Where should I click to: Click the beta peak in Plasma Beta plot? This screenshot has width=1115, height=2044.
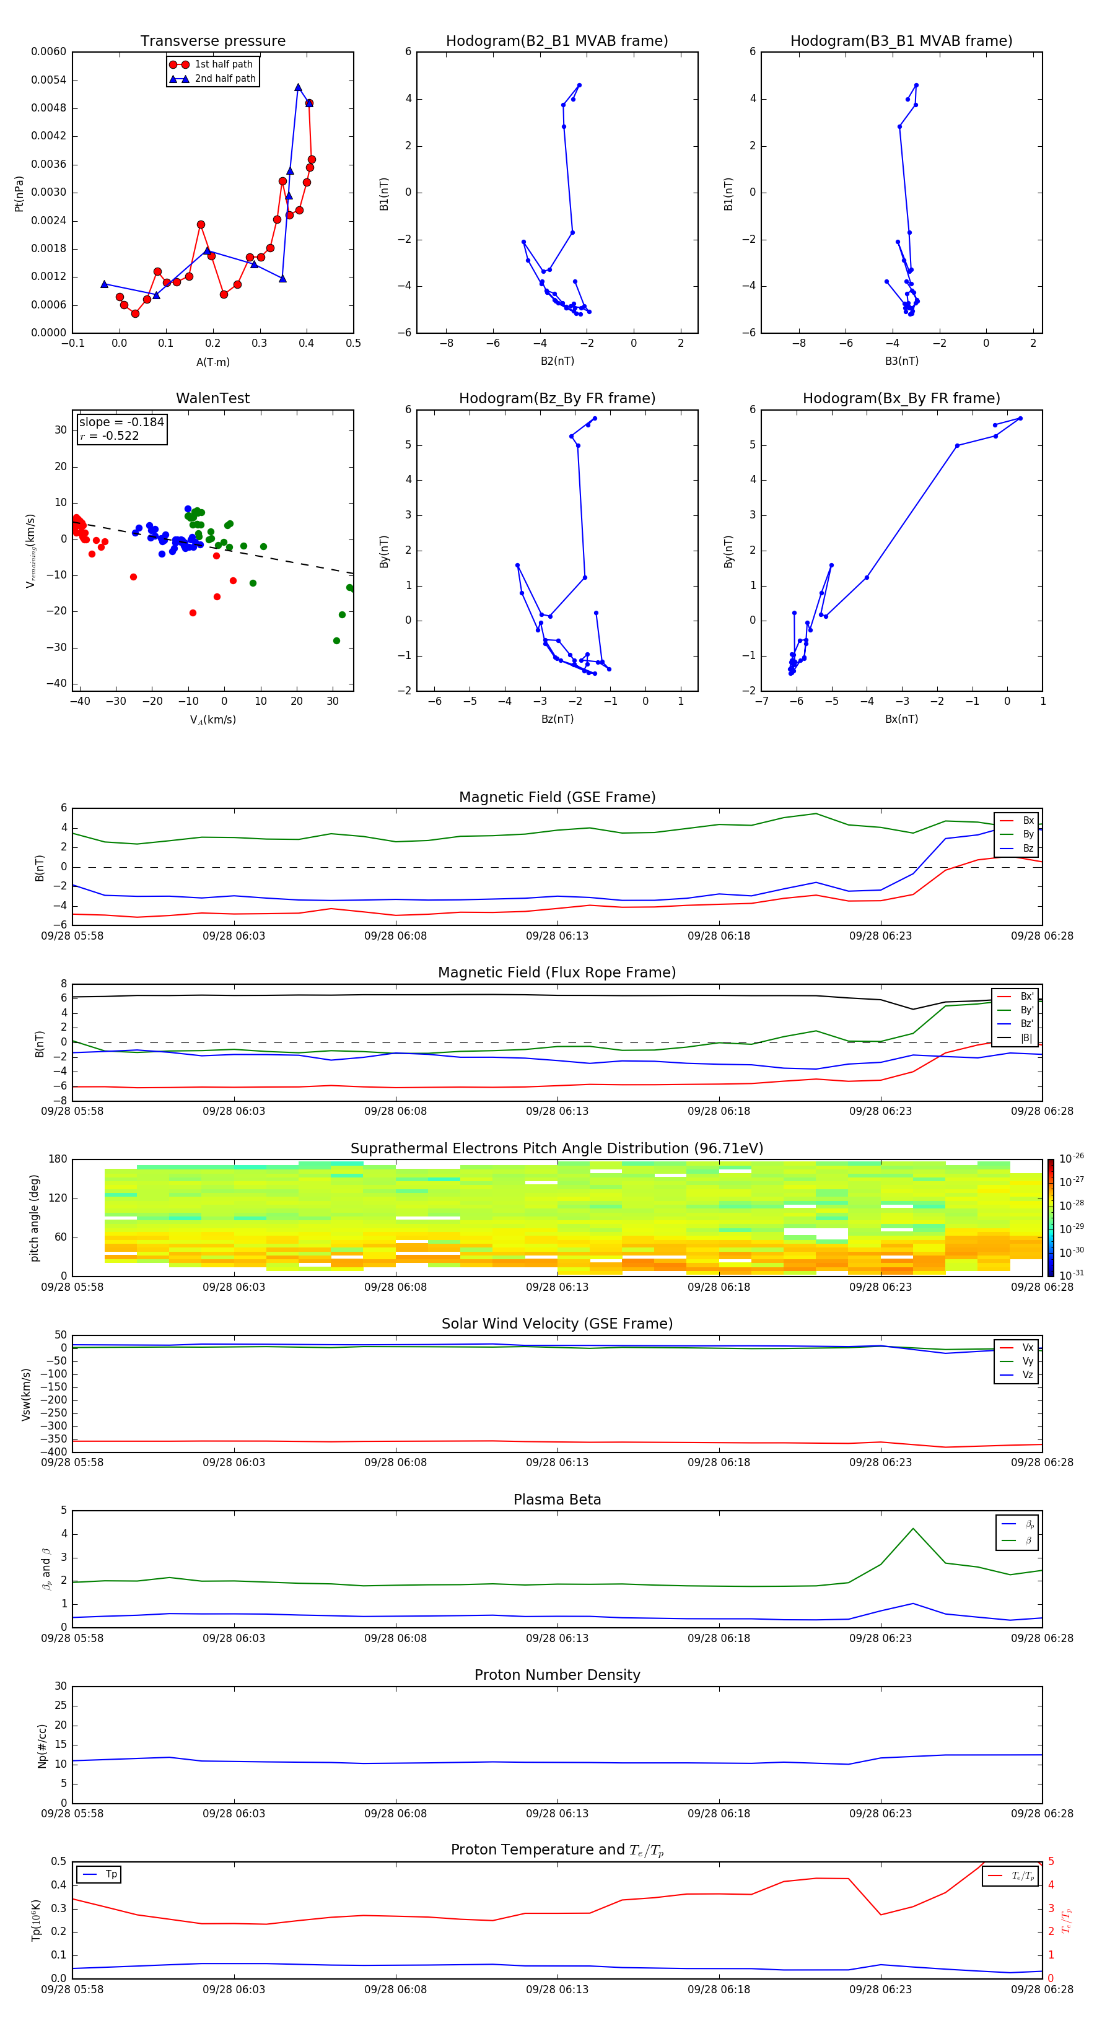912,1529
